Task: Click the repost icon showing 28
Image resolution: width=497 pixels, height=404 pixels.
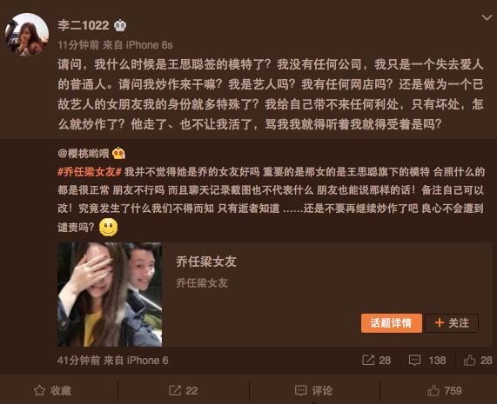Action: point(377,360)
